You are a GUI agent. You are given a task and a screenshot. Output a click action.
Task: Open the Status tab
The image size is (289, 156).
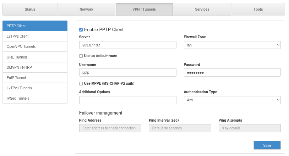30,10
